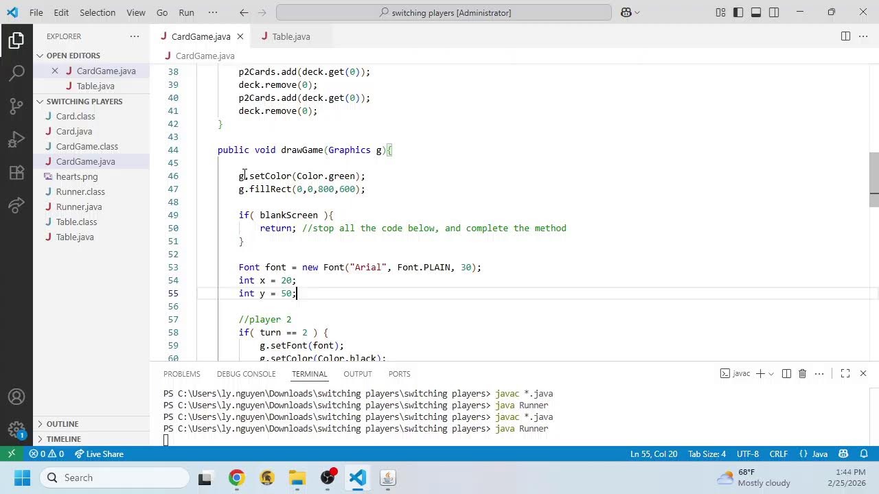This screenshot has height=494, width=879.
Task: Toggle Primary Side Bar visibility
Action: (738, 12)
